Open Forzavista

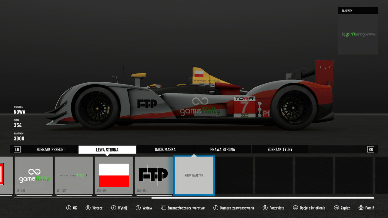click(x=277, y=208)
